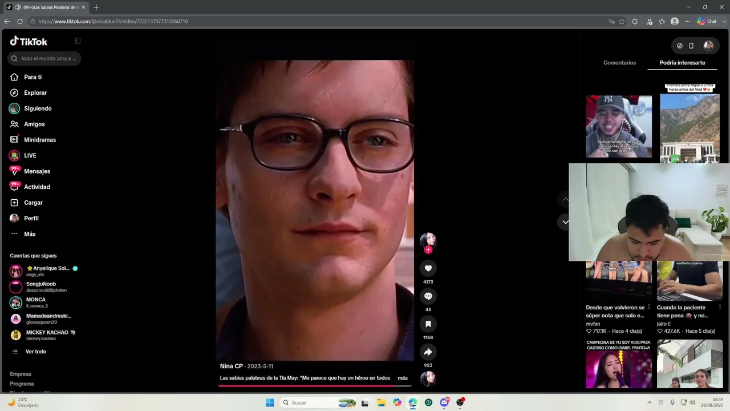This screenshot has height=411, width=730.
Task: Go to the next video arrow
Action: point(565,222)
